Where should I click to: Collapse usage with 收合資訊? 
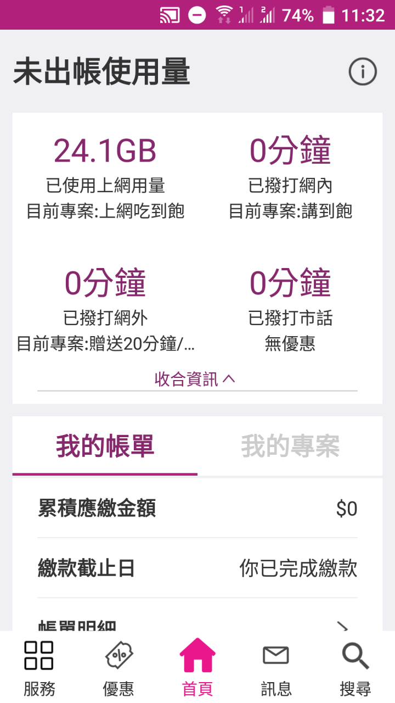pos(195,379)
